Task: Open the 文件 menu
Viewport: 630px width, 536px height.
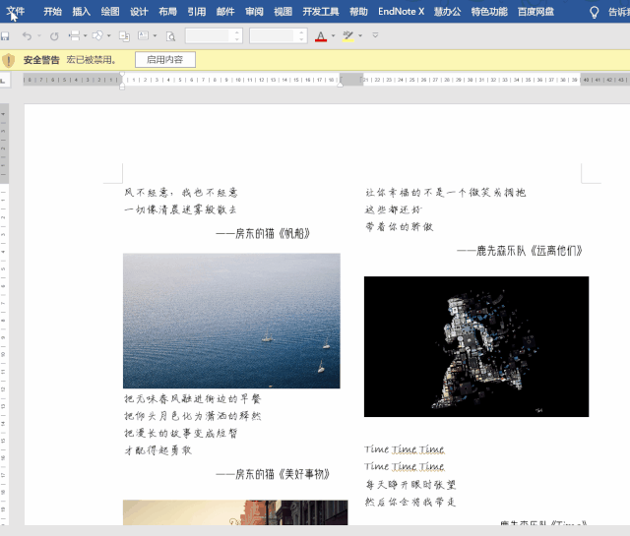Action: point(16,13)
